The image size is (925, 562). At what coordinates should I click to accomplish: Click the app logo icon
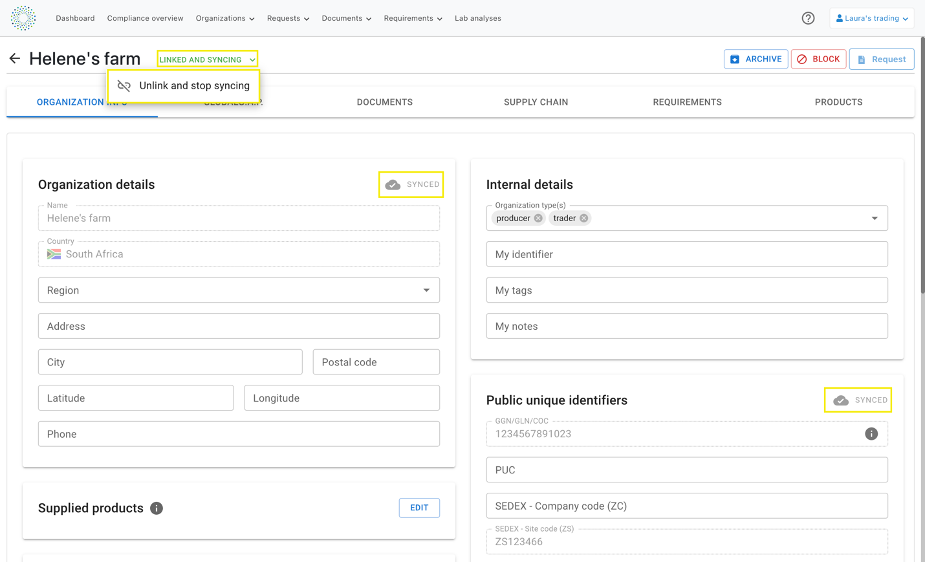pyautogui.click(x=23, y=18)
